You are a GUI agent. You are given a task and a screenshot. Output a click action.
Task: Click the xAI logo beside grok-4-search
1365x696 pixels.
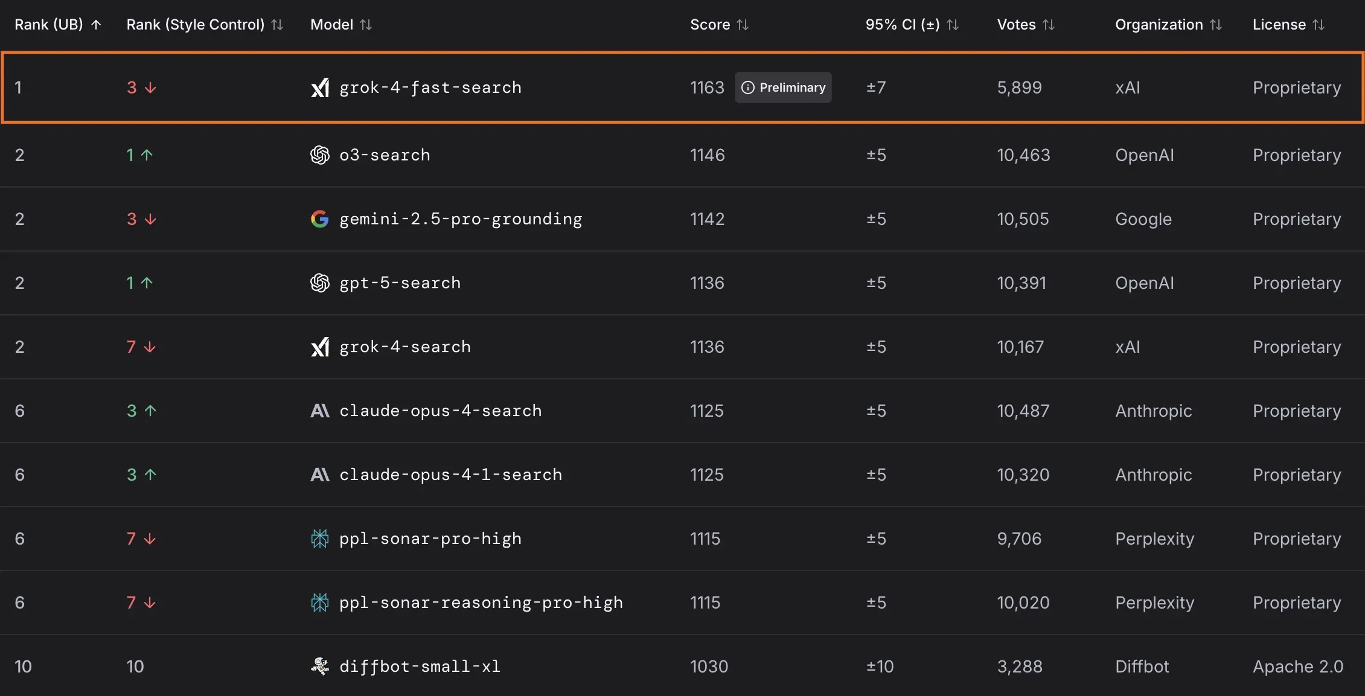pos(321,347)
